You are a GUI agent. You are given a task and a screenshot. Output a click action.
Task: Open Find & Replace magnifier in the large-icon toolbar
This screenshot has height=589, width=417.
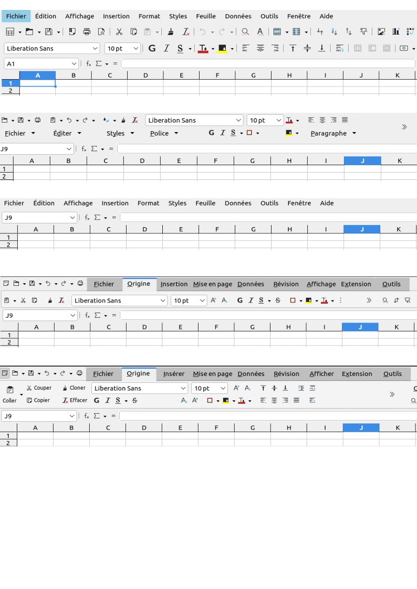[245, 32]
